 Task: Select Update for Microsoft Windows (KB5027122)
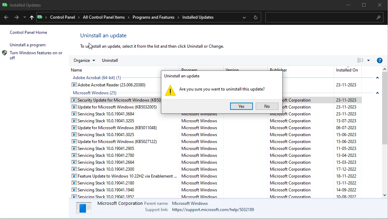117,142
